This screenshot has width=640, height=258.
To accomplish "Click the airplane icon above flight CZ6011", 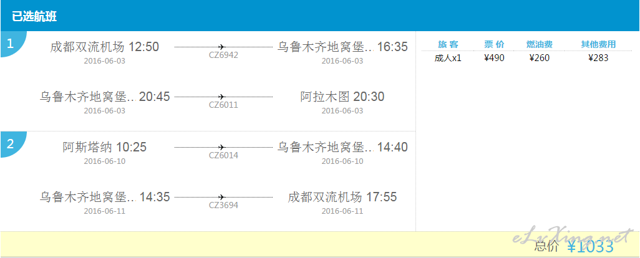I will point(223,97).
